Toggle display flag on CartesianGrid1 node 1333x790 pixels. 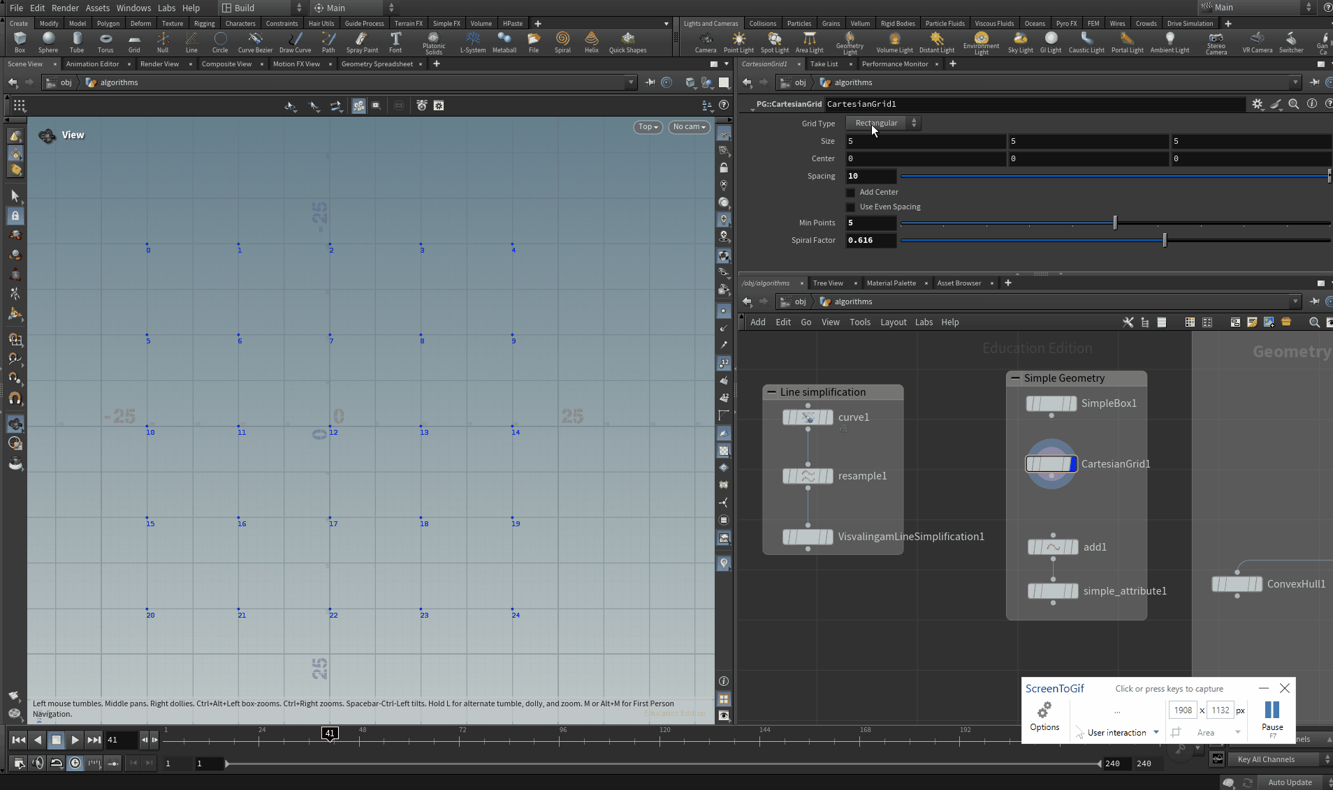(1073, 464)
